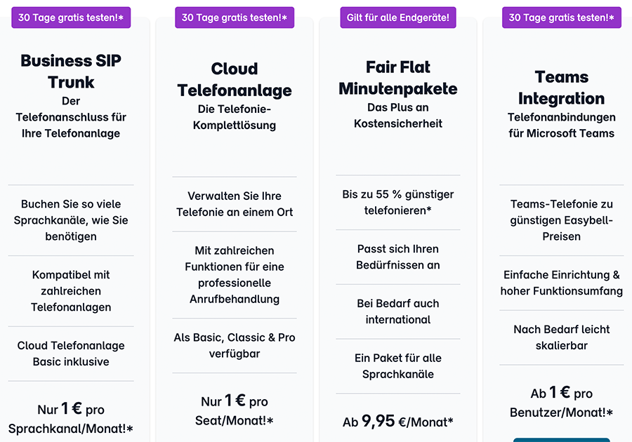The image size is (632, 442).
Task: Click the asterisk after '9,95 €/Monat'
Action: point(452,422)
